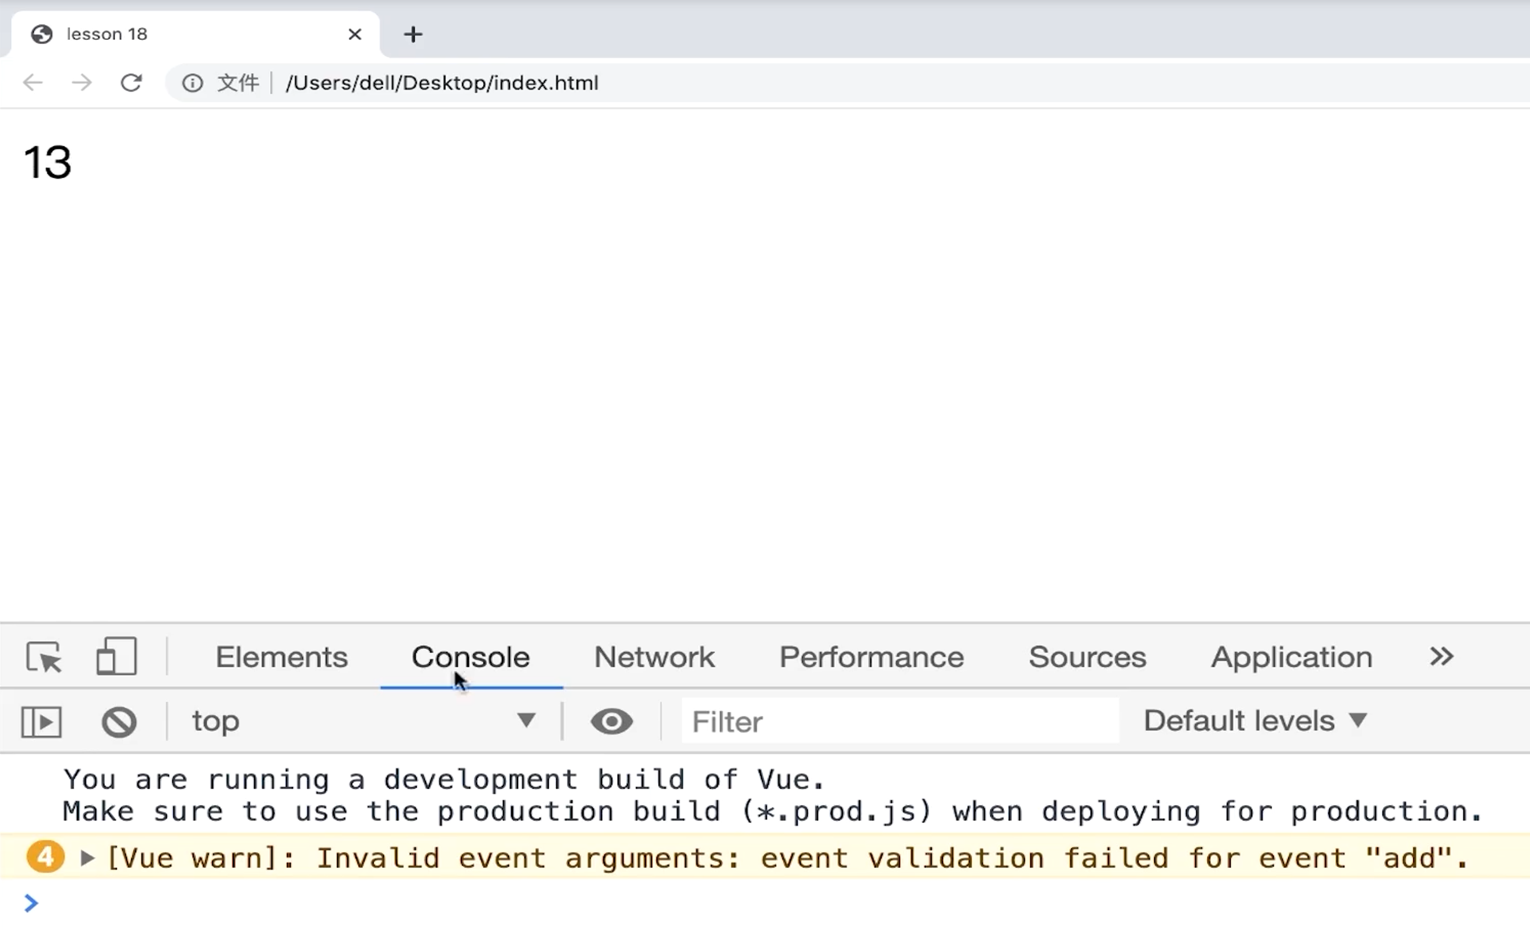Click the console Filter input field
Screen dimensions: 1530x930
coord(900,722)
